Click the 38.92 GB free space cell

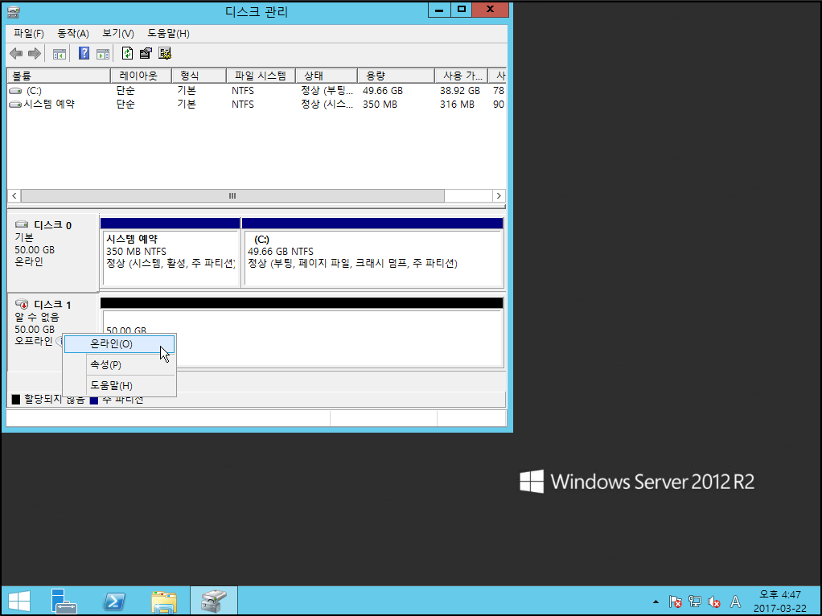pos(460,91)
